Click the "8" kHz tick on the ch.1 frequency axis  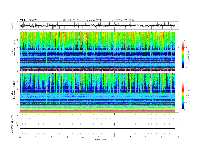pos(17,40)
